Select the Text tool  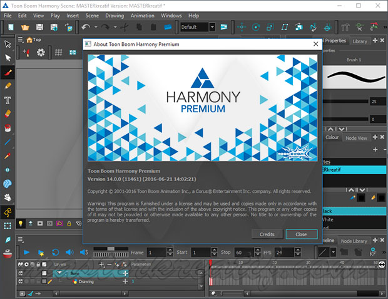pyautogui.click(x=8, y=100)
